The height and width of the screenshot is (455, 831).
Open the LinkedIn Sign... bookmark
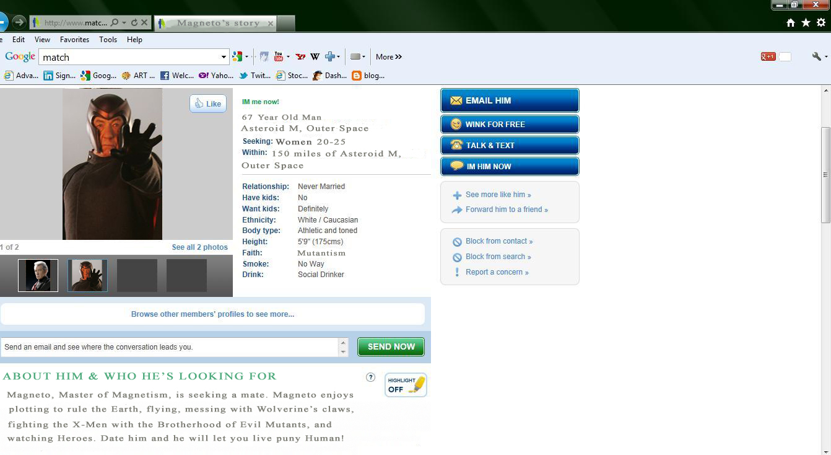click(x=59, y=76)
